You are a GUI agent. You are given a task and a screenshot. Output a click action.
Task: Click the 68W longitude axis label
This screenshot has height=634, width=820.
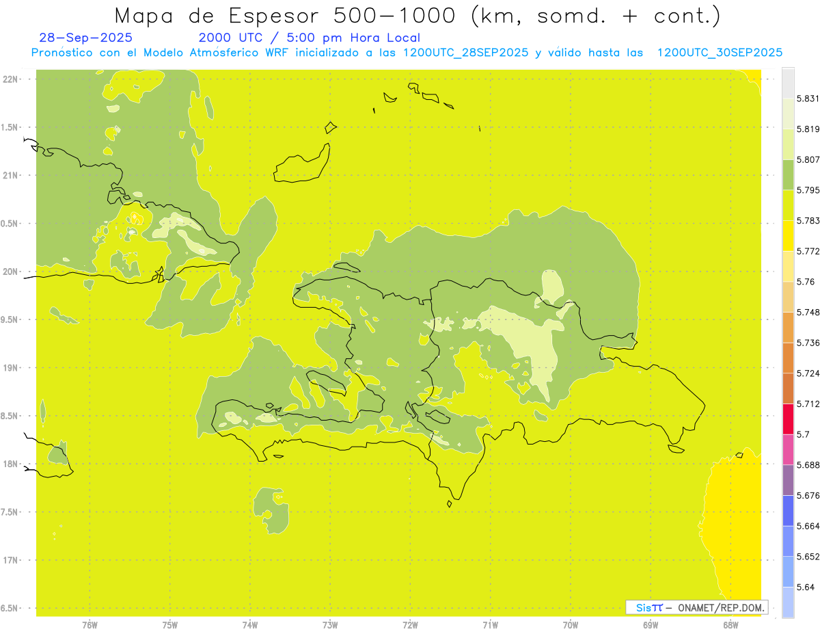(x=730, y=625)
